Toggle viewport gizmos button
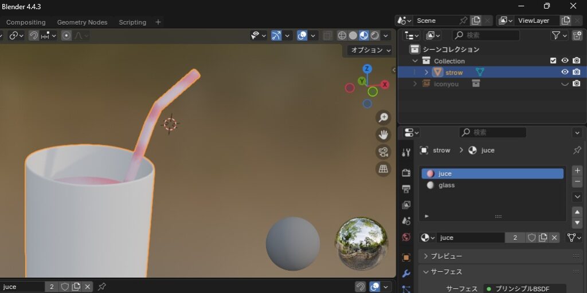This screenshot has height=293, width=587. (276, 35)
